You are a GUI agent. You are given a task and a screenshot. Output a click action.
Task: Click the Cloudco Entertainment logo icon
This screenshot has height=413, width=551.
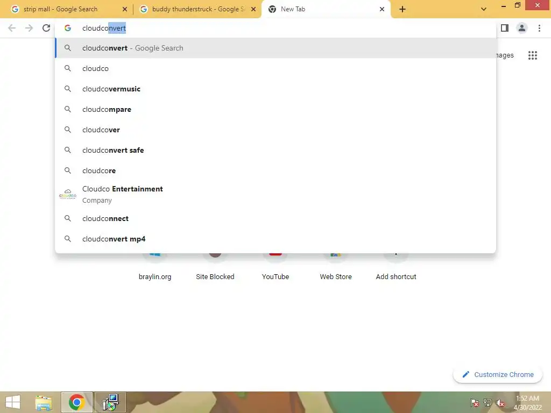point(67,194)
